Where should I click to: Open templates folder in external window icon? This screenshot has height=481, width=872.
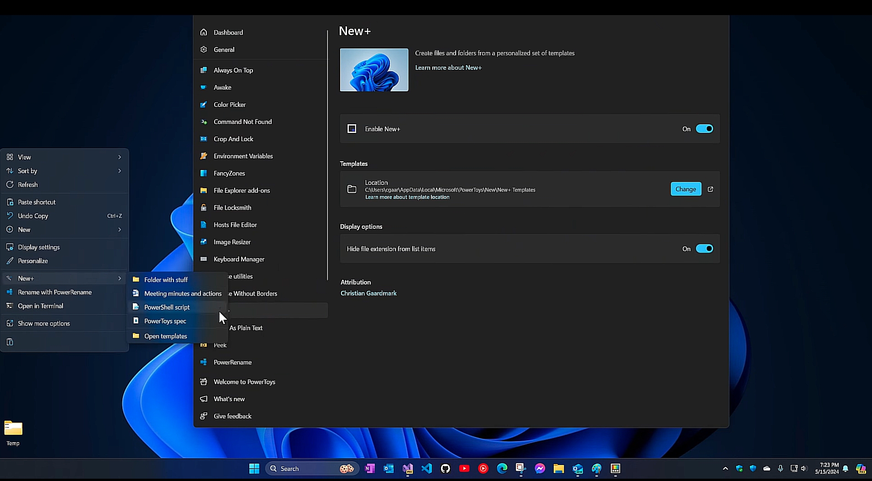[710, 189]
